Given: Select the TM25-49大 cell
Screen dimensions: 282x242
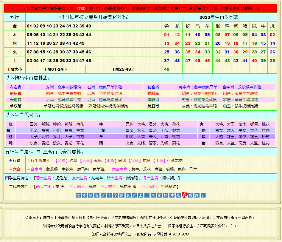Looking at the screenshot, I should click(123, 69).
